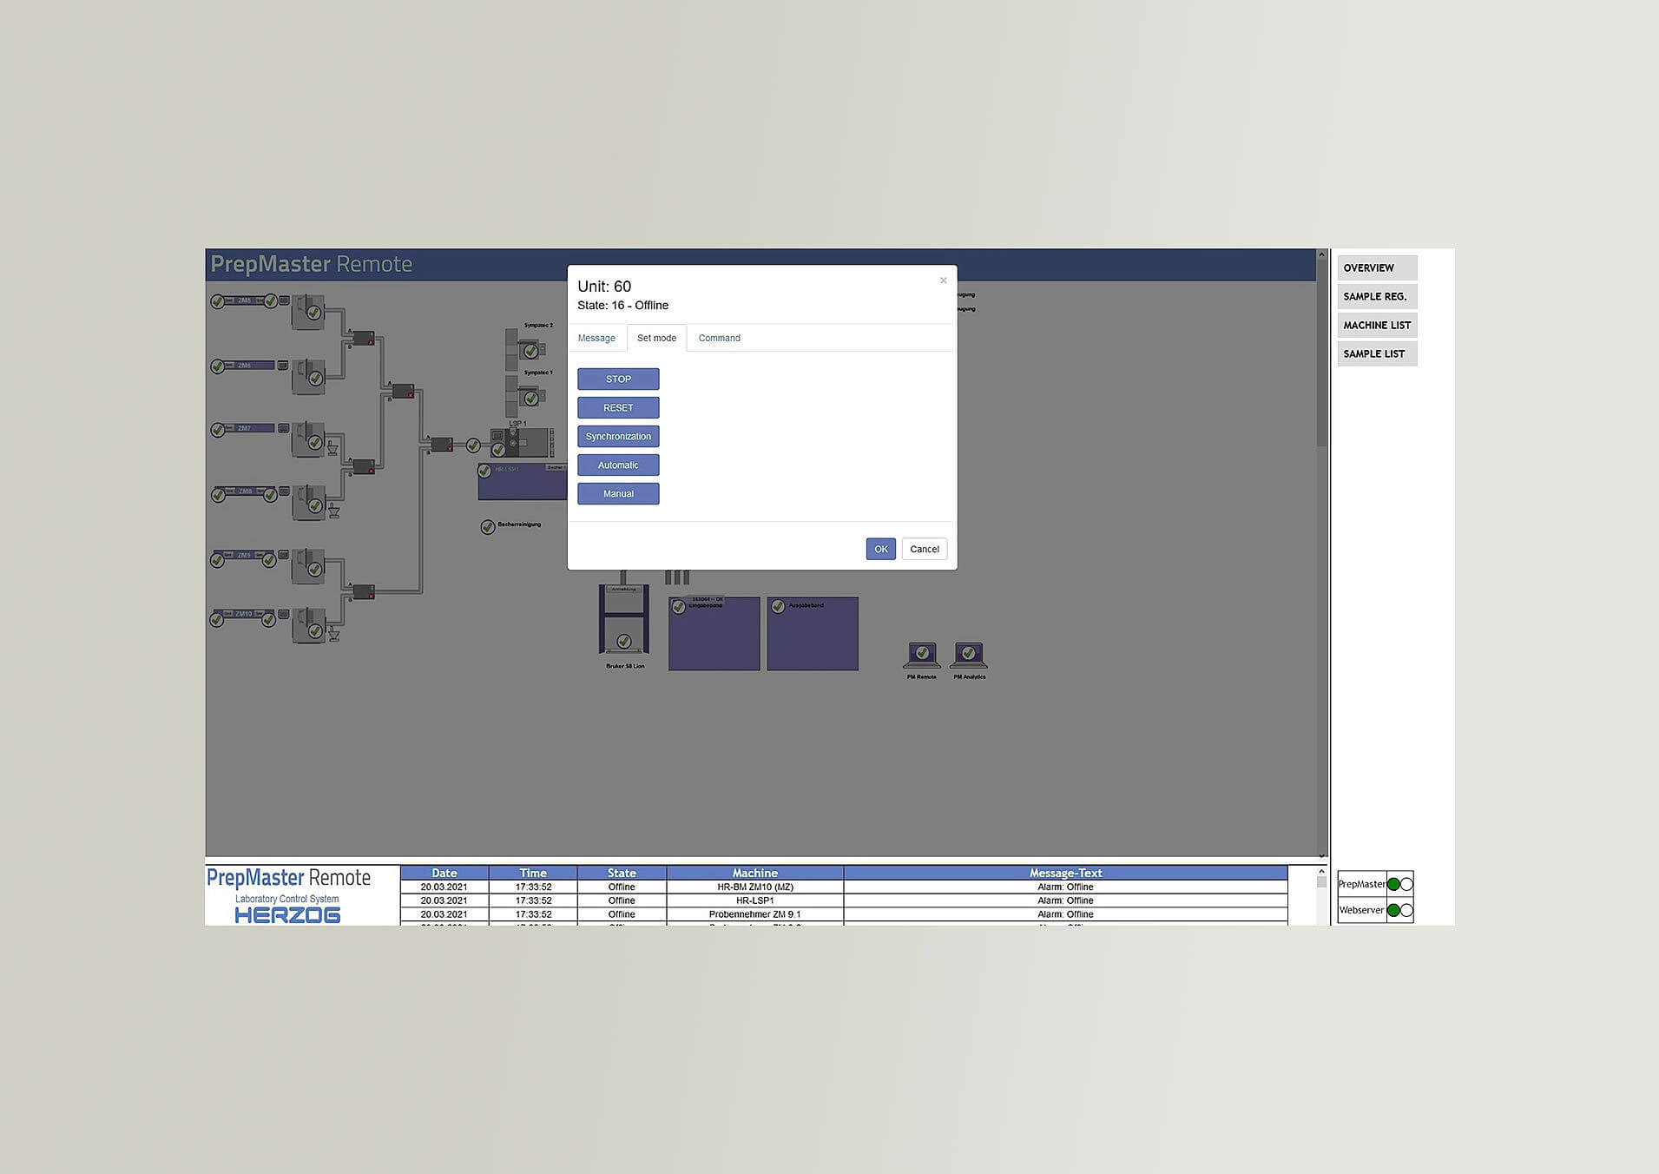Open the PM Analytics laptop icon
Screen dimensions: 1659x1174
pos(969,655)
